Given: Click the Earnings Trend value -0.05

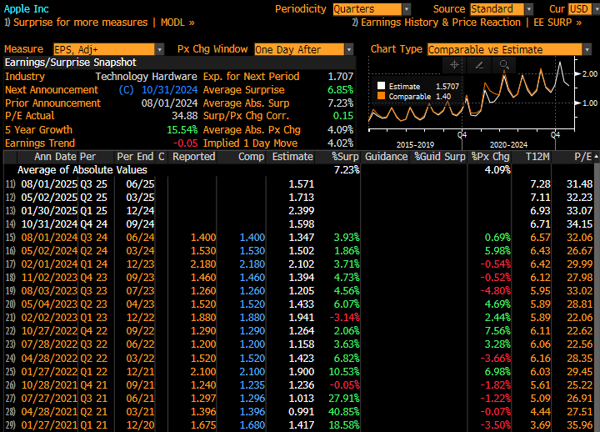Looking at the screenshot, I should 186,143.
